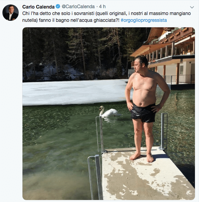Open Carlo Calenda's profile avatar
Image resolution: width=199 pixels, height=202 pixels.
pyautogui.click(x=11, y=13)
